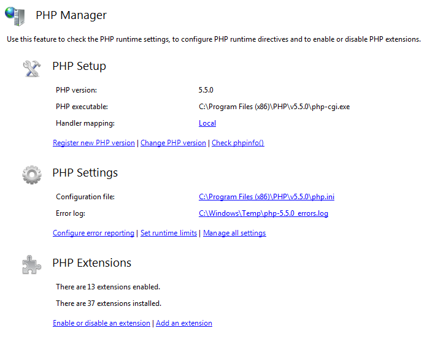Click the 13 extensions enabled text
Image resolution: width=427 pixels, height=347 pixels.
pos(108,286)
